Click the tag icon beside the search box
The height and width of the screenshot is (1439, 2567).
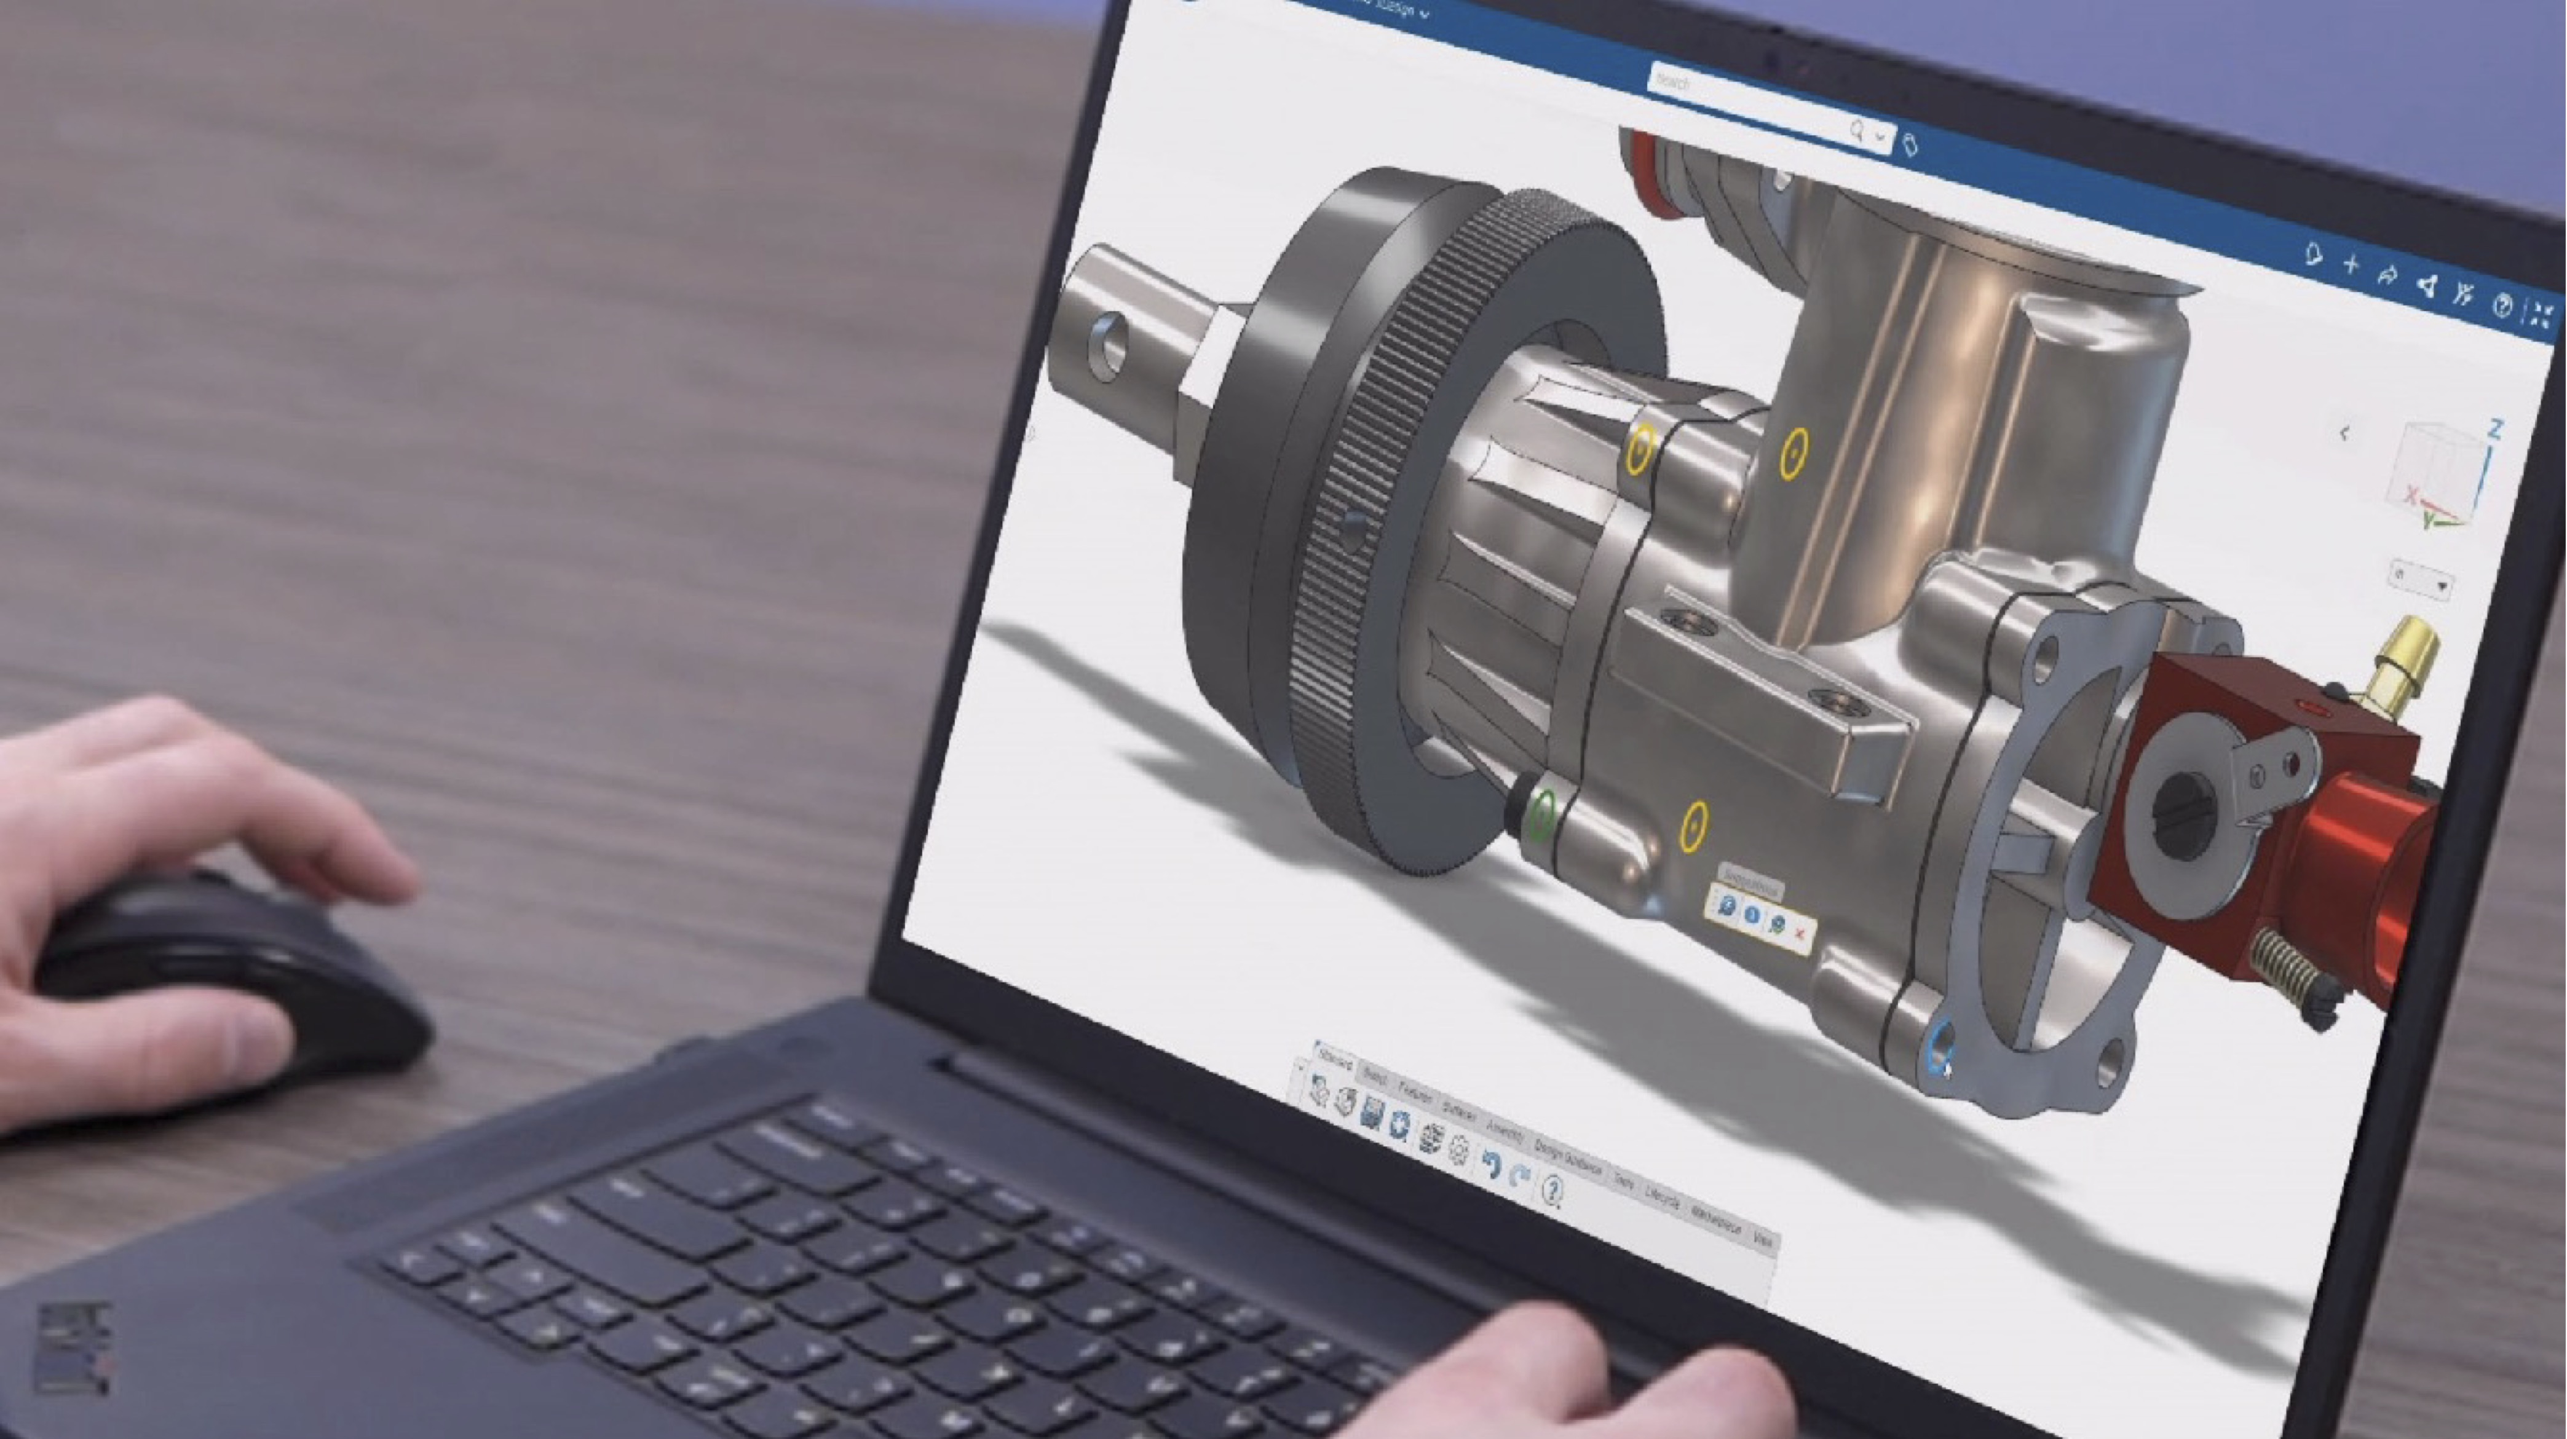(1910, 146)
